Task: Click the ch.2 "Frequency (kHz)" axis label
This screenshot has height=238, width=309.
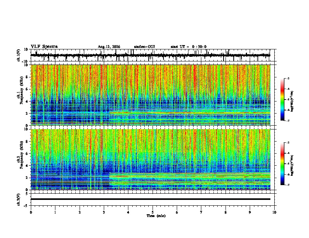Action: (21, 154)
